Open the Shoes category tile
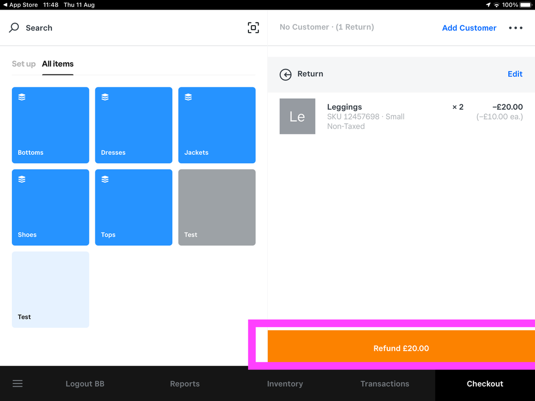Screen dimensions: 535x401 [x=50, y=207]
